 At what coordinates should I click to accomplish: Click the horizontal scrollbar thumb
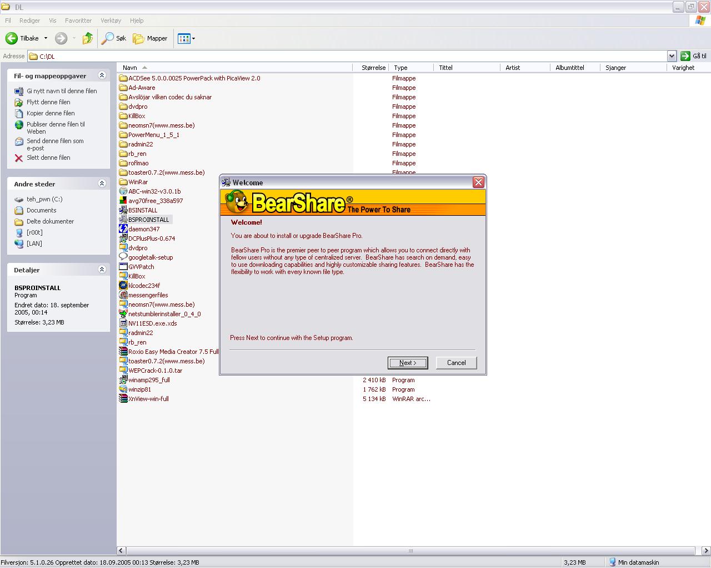tap(410, 551)
